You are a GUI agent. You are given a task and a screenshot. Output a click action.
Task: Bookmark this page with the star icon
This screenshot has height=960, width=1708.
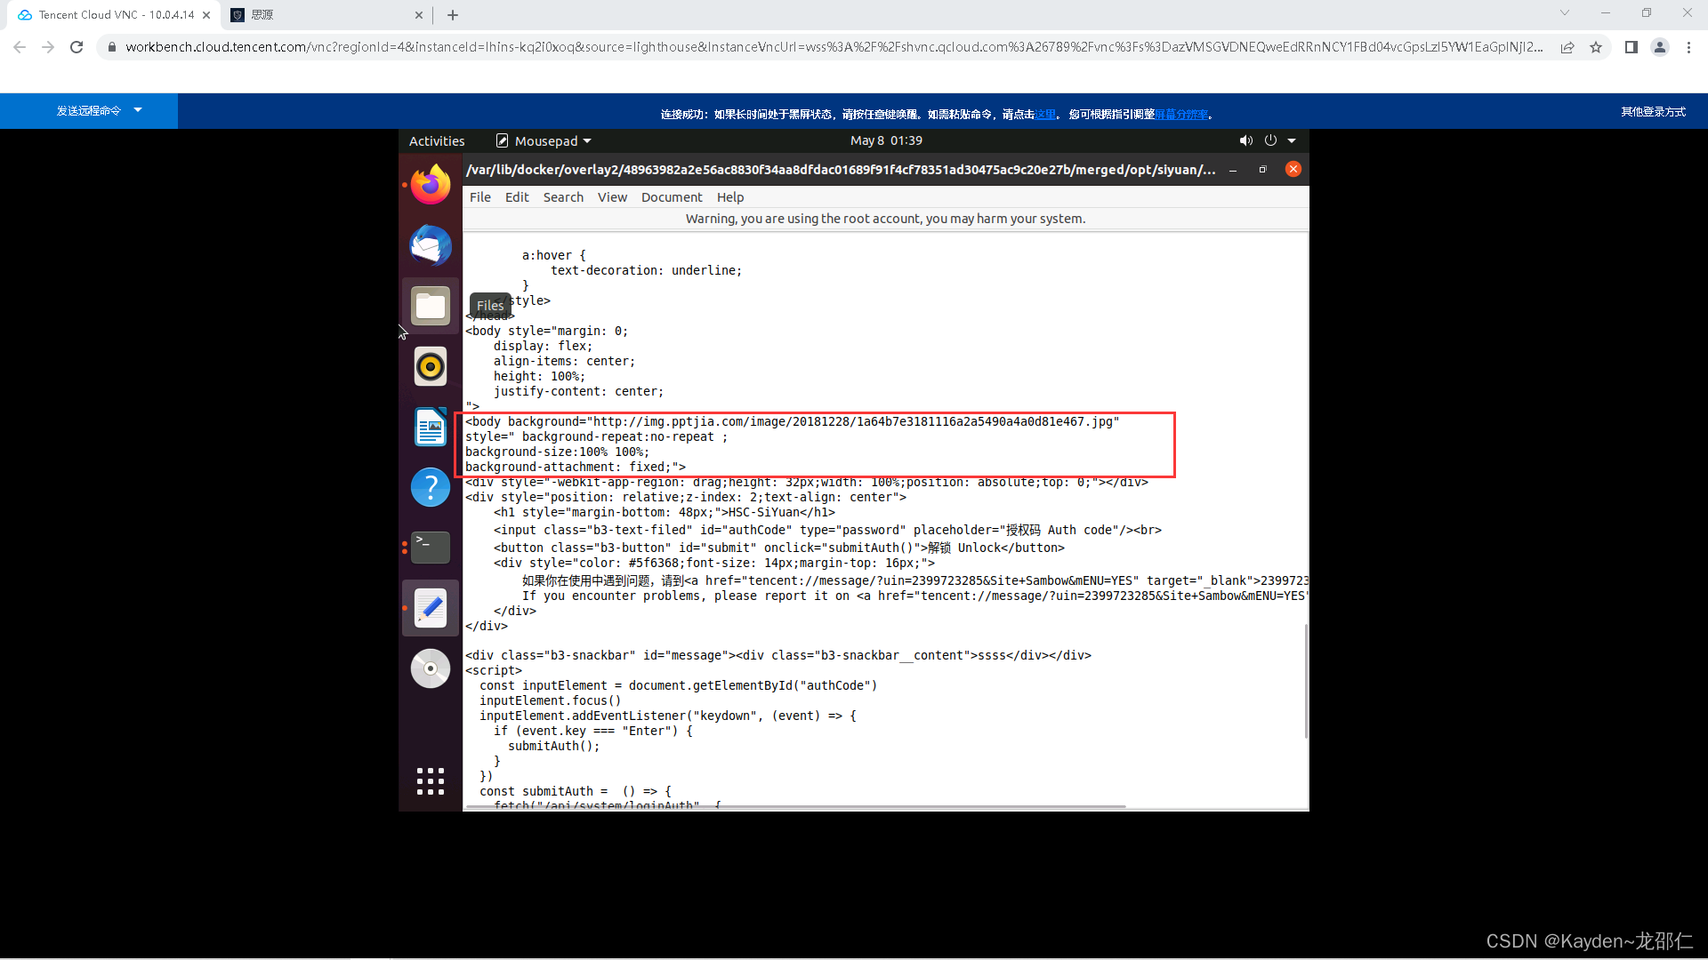click(x=1596, y=47)
